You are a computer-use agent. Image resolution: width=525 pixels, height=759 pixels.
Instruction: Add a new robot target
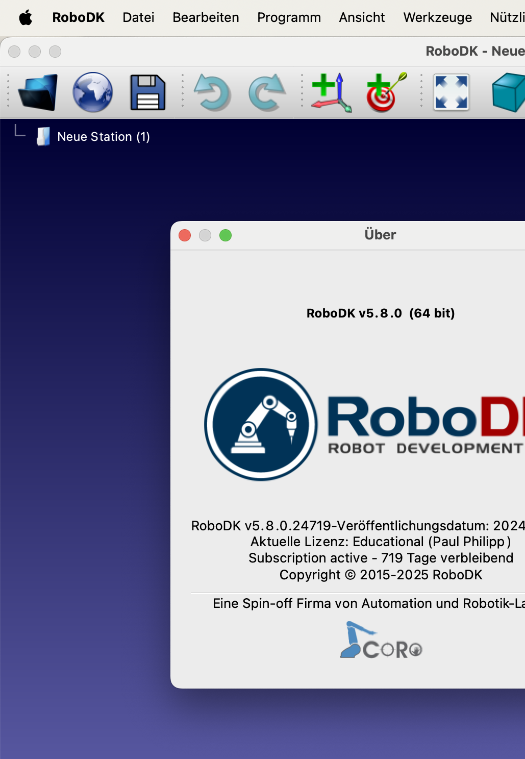[386, 92]
